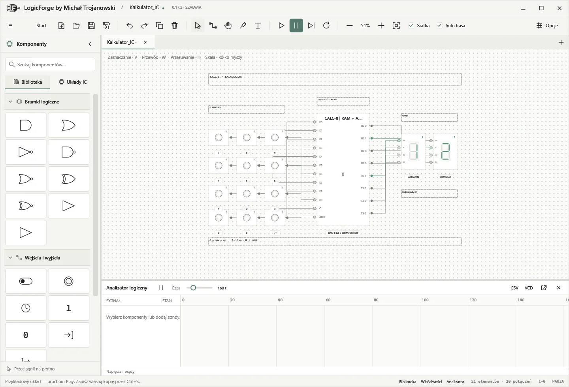Select the wire drawing tool
This screenshot has height=387, width=569.
coord(213,26)
